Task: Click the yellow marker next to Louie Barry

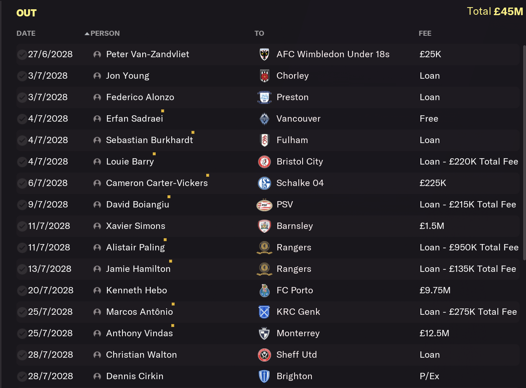Action: [154, 154]
